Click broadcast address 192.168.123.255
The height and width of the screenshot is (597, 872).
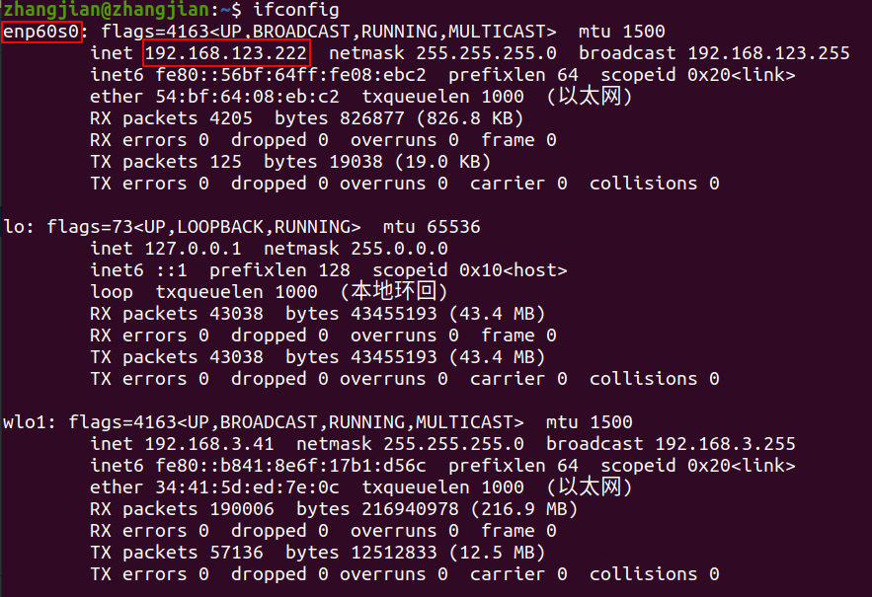tap(768, 53)
